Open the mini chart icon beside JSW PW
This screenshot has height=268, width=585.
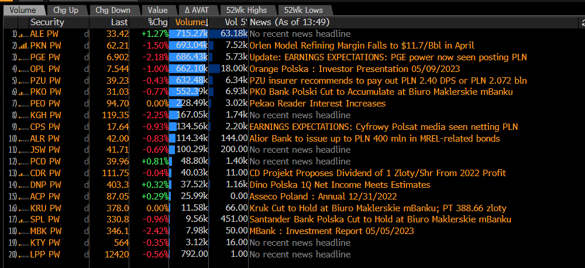pos(23,150)
